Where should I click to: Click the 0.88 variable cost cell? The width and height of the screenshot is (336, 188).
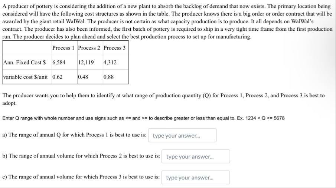tap(115, 77)
